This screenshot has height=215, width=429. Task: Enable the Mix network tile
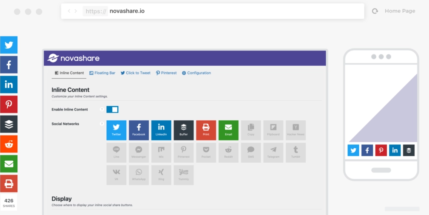(x=161, y=153)
